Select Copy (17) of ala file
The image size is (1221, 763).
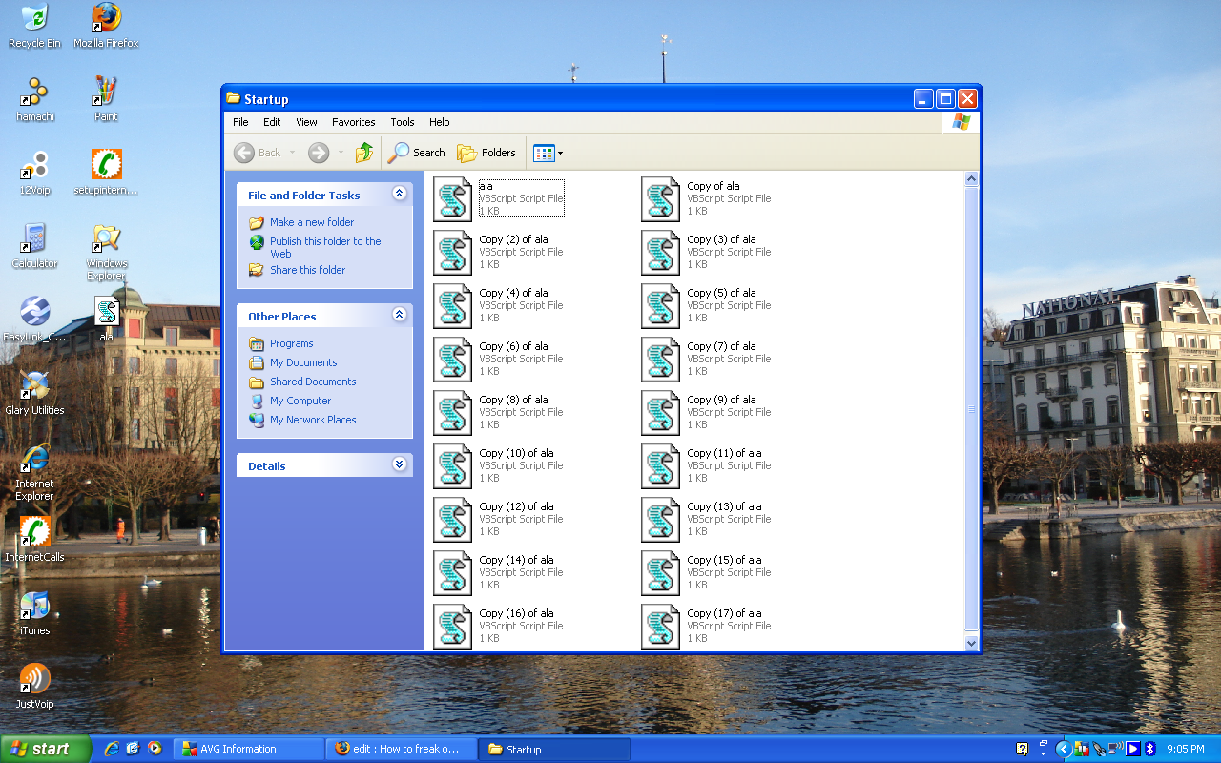(x=707, y=626)
